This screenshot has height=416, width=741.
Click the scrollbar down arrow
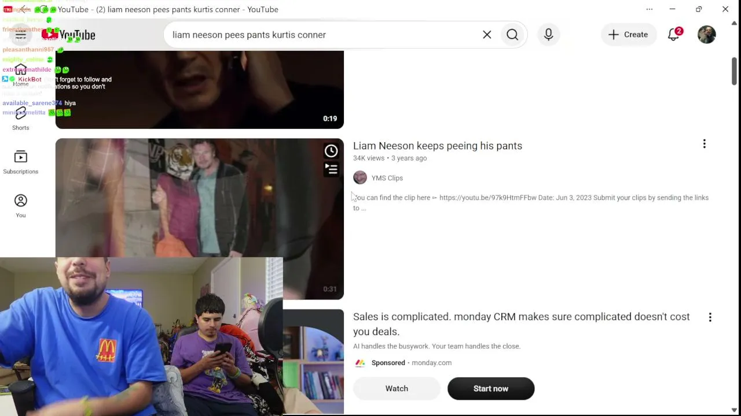pyautogui.click(x=735, y=410)
